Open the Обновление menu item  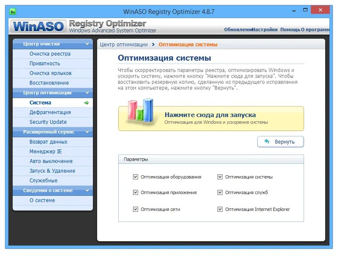(238, 29)
